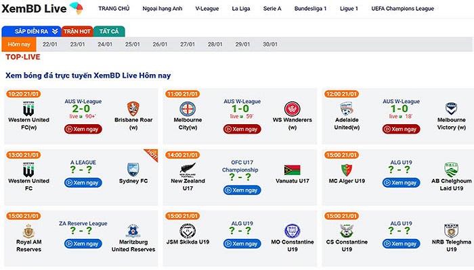Click the 2-0 score text

click(81, 109)
